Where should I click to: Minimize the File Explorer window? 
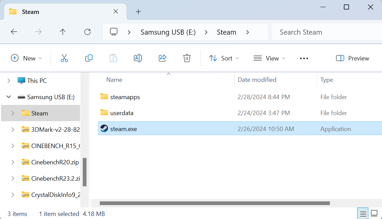323,7
